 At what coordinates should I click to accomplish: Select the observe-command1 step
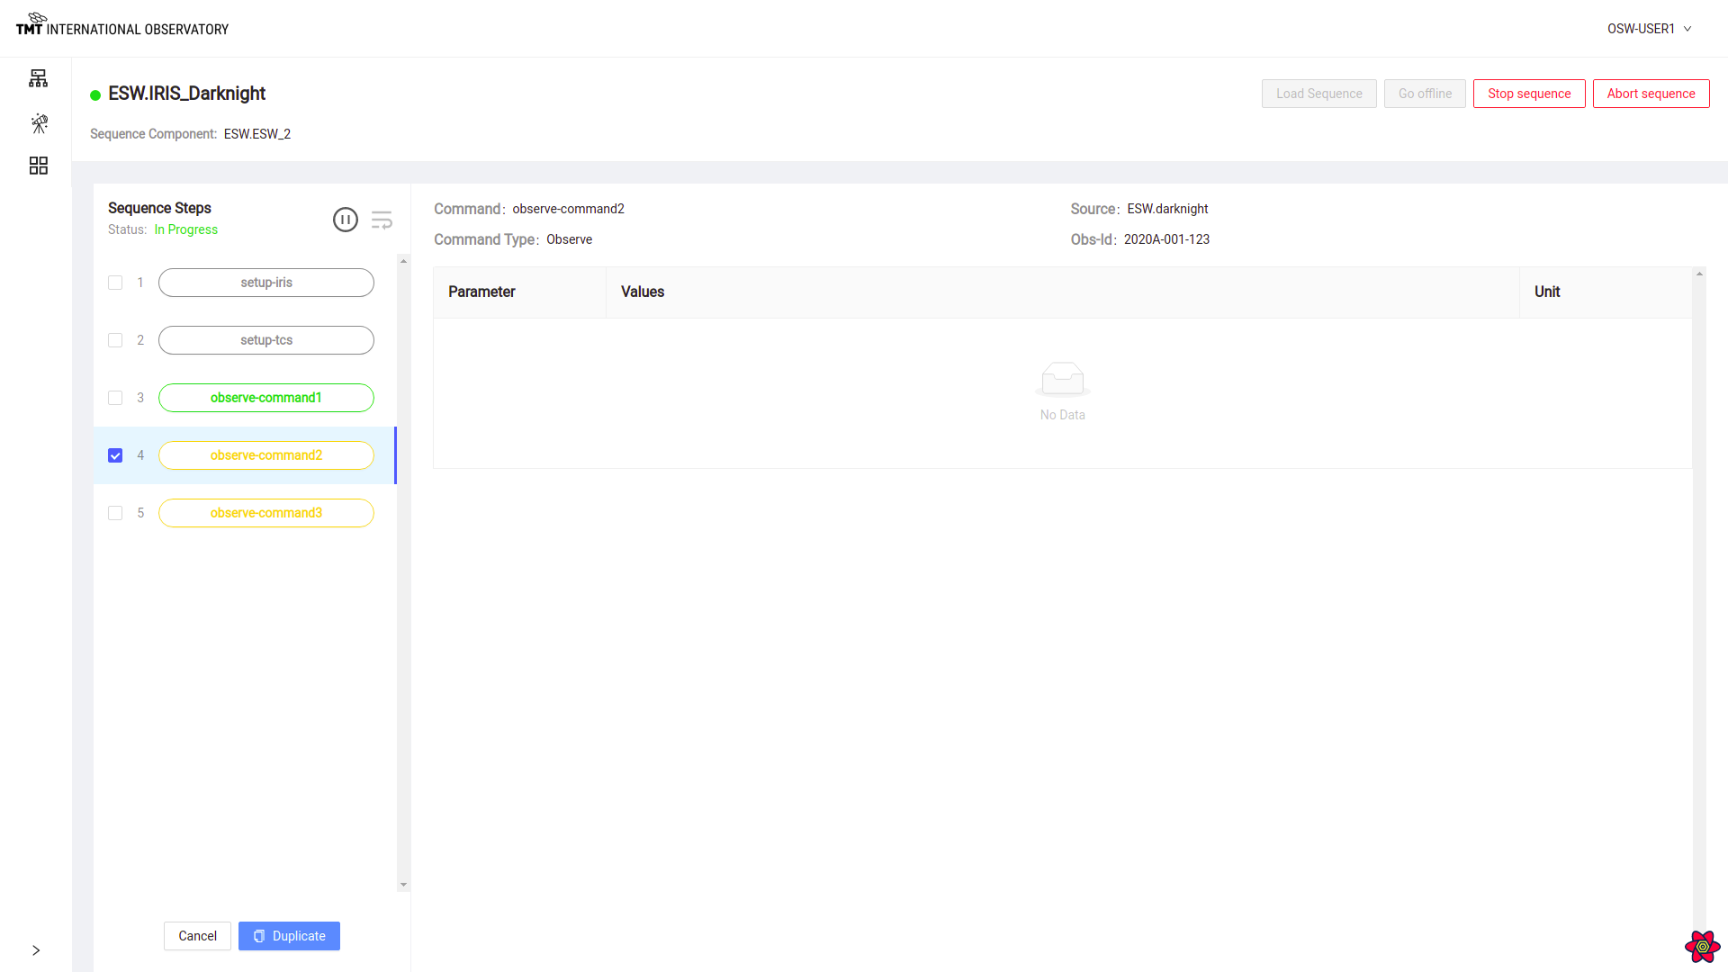[266, 398]
